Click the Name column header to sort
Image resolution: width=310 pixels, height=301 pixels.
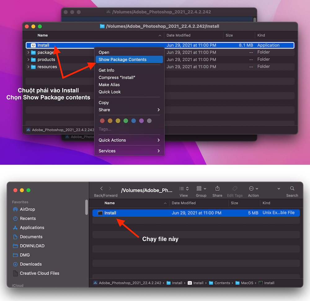[x=43, y=35]
